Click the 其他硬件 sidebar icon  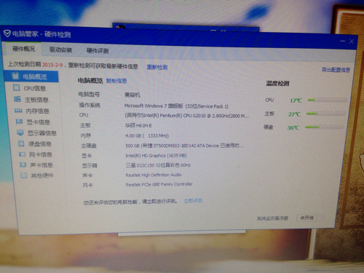pyautogui.click(x=24, y=175)
